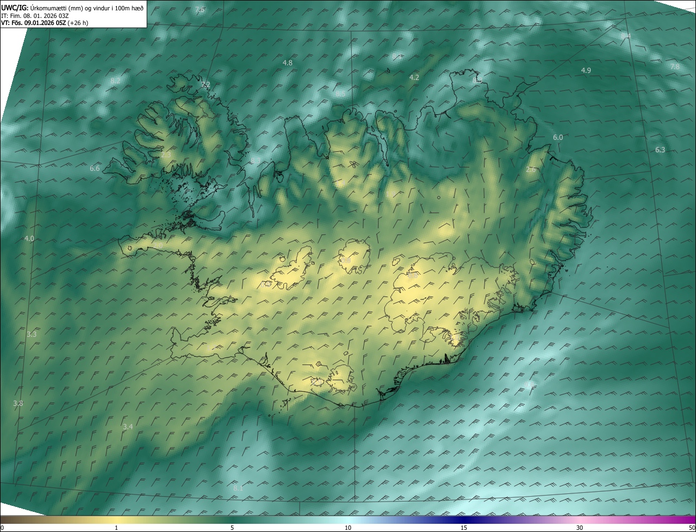Click the 4.2 precipitation value label
This screenshot has width=696, height=532.
click(414, 78)
